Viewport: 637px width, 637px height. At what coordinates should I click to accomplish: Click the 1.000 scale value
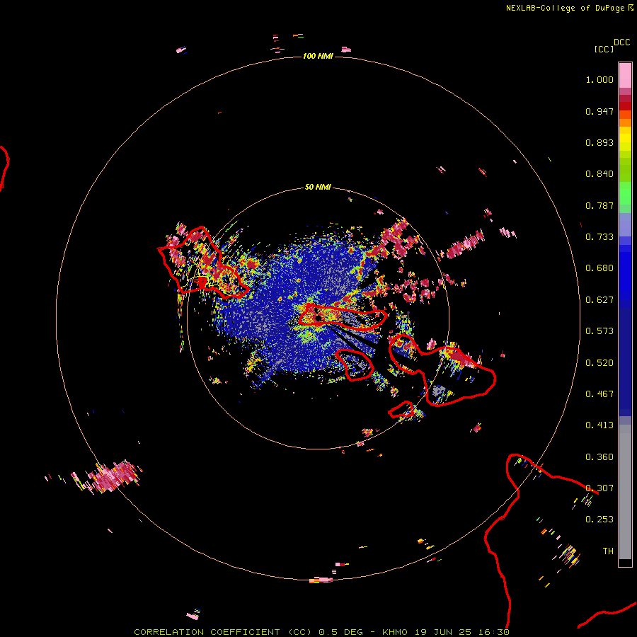599,79
